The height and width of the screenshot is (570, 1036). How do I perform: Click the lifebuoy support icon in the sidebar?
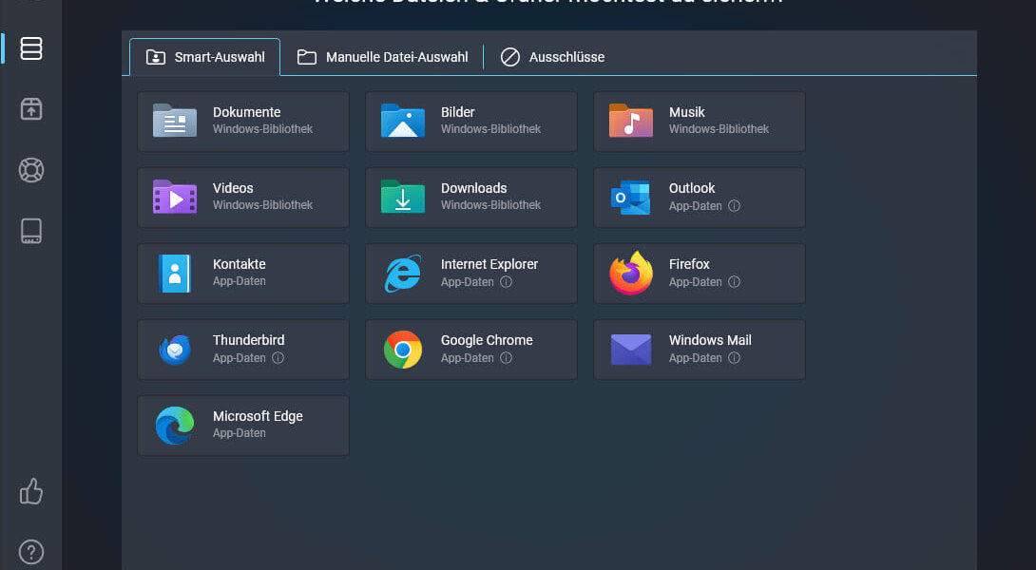(31, 170)
